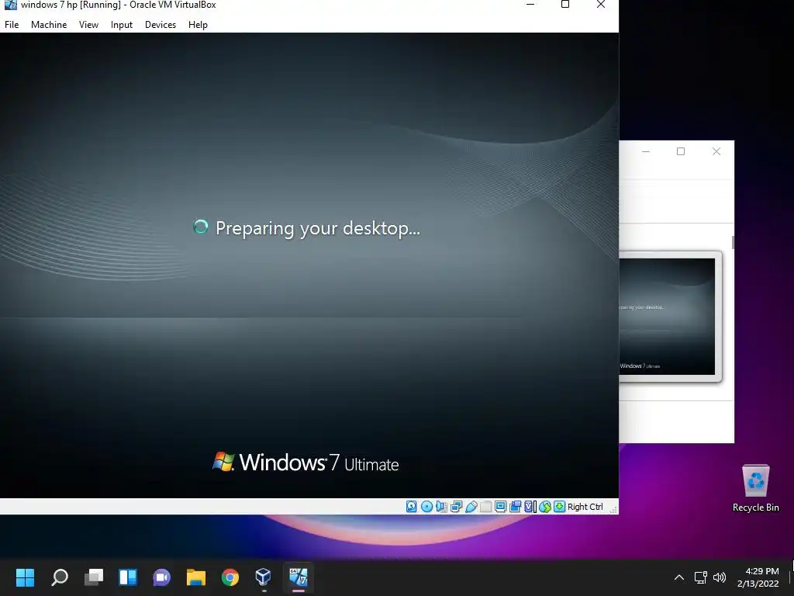Screen dimensions: 794x596
Task: Click the keyboard capture arrow indicator
Action: 559,506
